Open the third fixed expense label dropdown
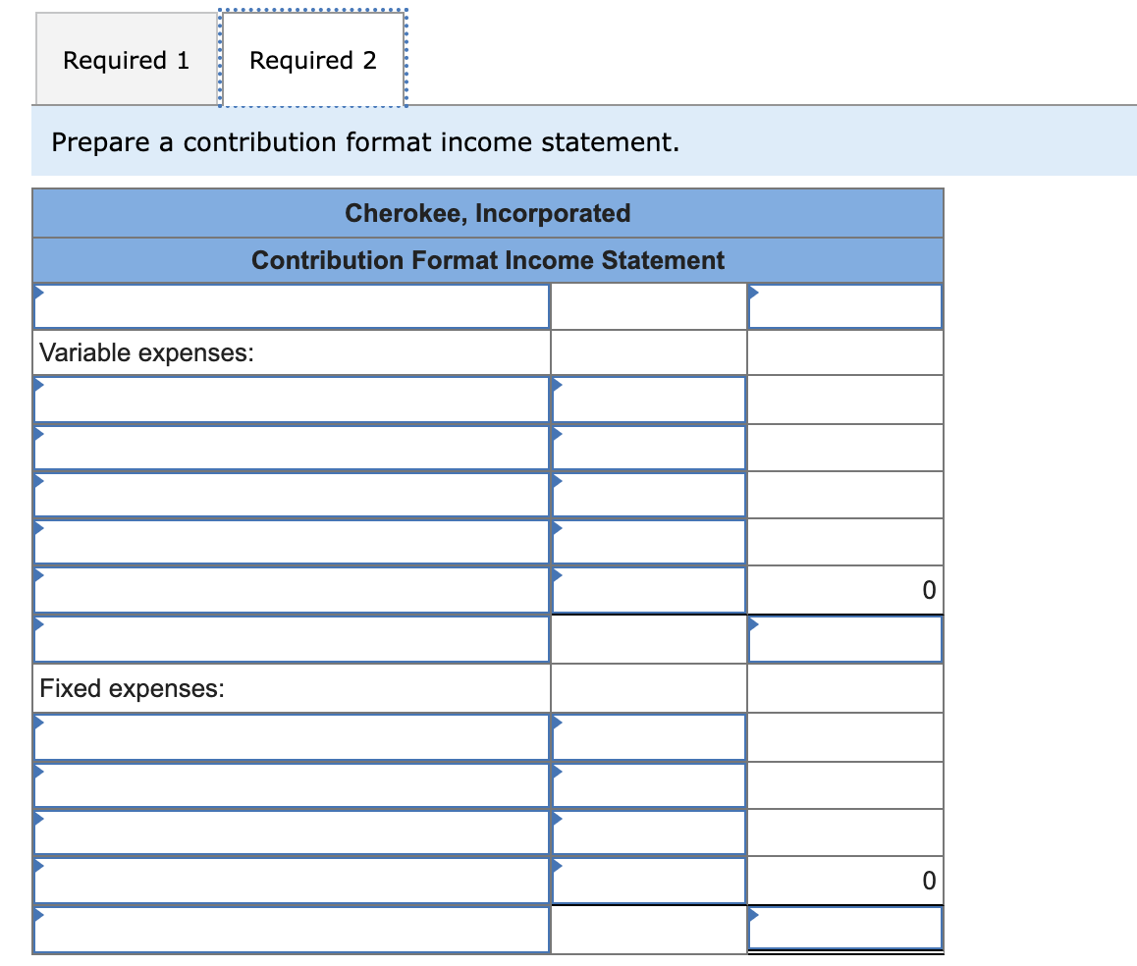 click(292, 832)
